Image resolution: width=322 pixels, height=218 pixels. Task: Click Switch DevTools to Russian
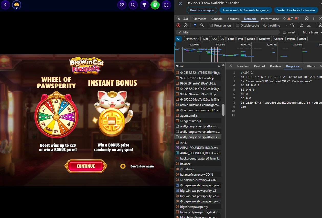[296, 10]
